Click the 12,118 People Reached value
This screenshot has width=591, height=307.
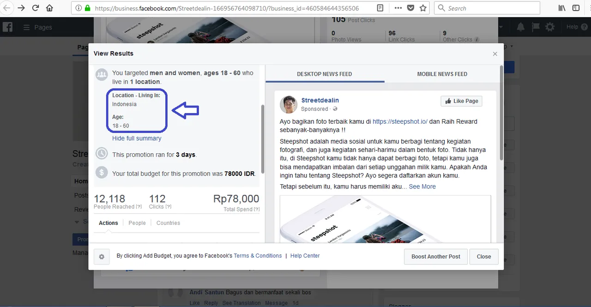click(x=109, y=199)
